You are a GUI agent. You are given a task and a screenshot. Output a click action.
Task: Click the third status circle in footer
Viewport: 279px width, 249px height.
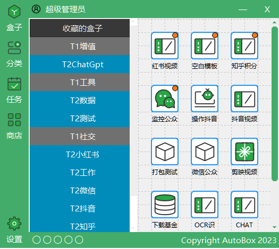coord(58,240)
